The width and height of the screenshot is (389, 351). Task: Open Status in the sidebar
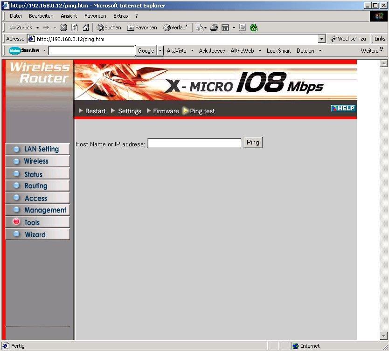[x=37, y=174]
